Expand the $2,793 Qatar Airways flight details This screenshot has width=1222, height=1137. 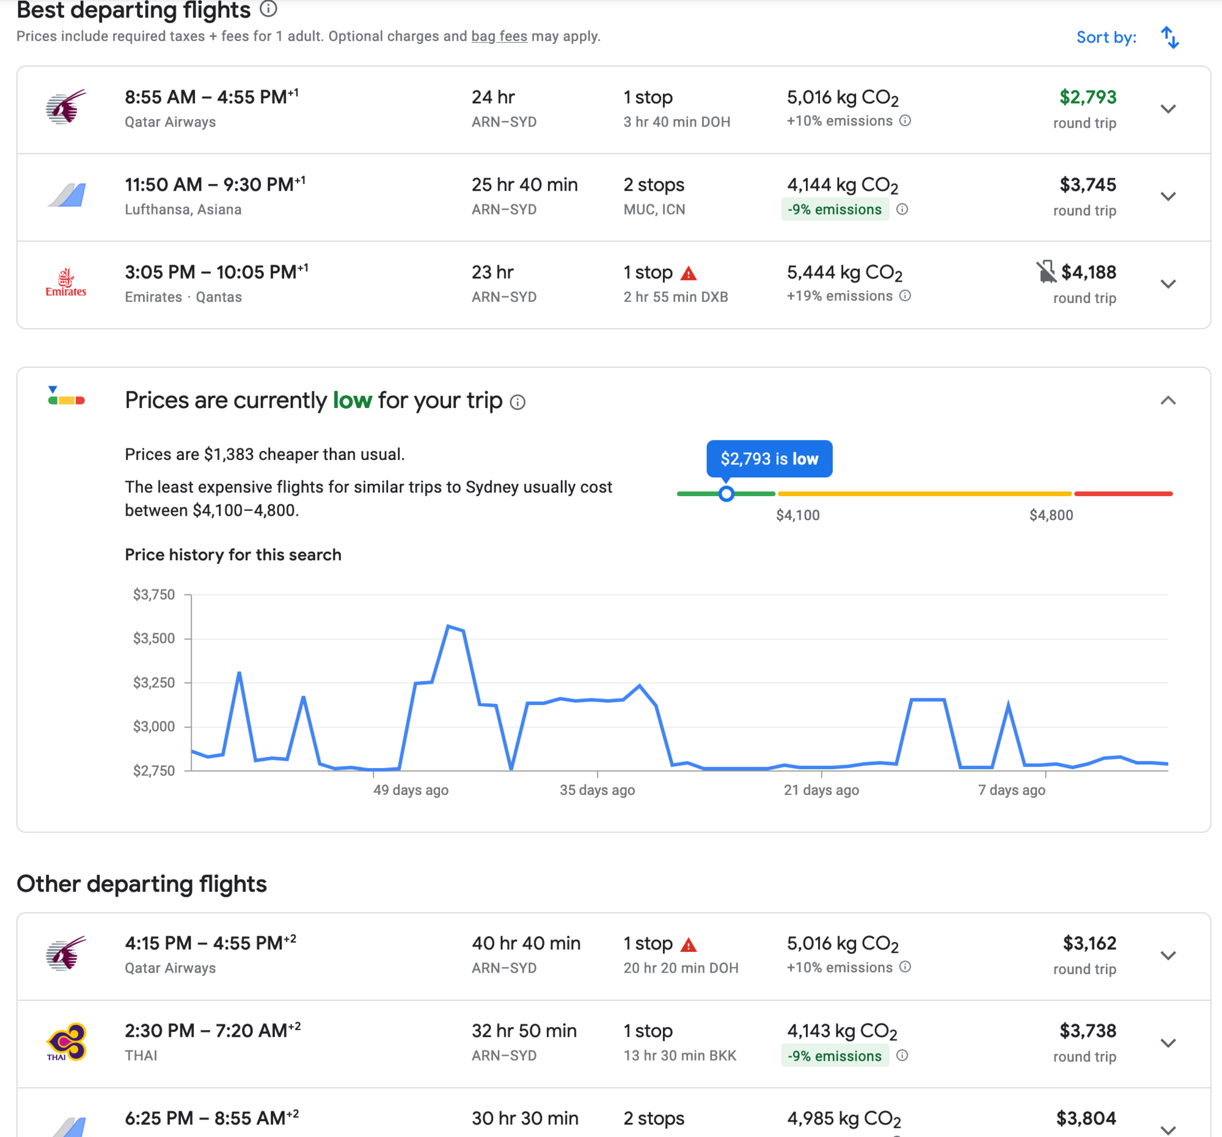pyautogui.click(x=1167, y=109)
